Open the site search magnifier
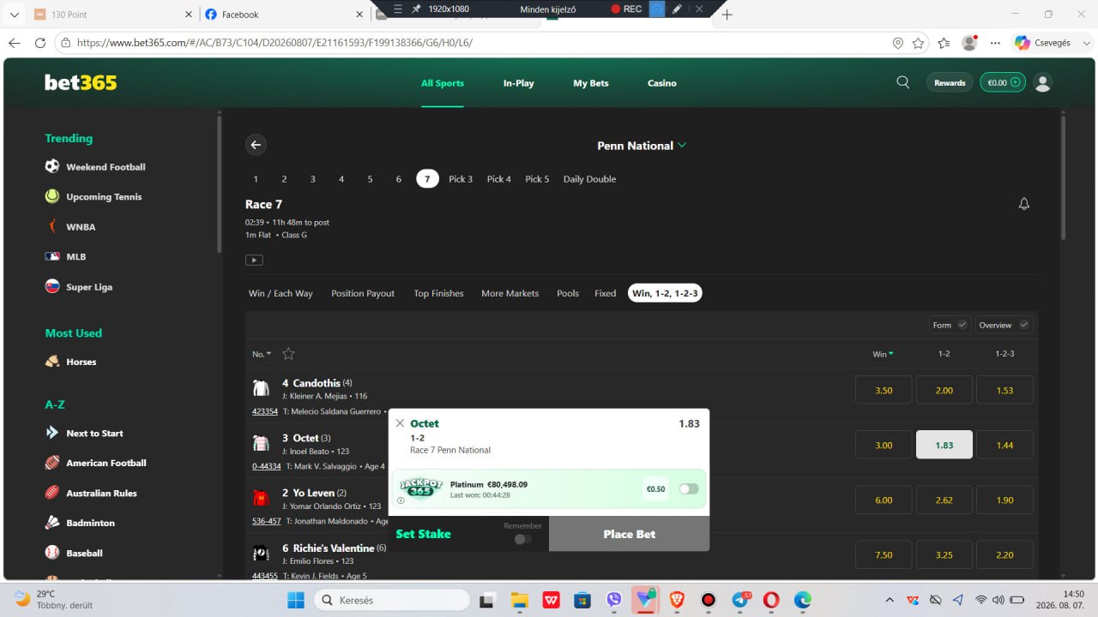Screen dimensions: 1098x617 click(902, 82)
